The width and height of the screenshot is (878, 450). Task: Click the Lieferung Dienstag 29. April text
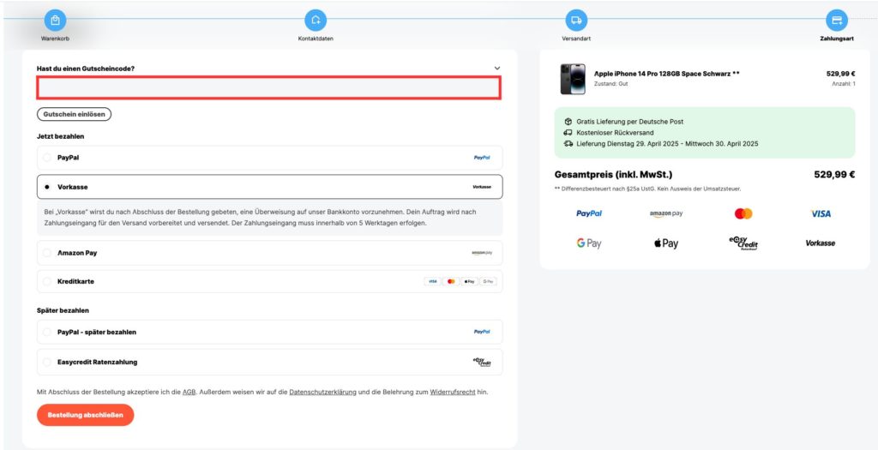(x=667, y=144)
